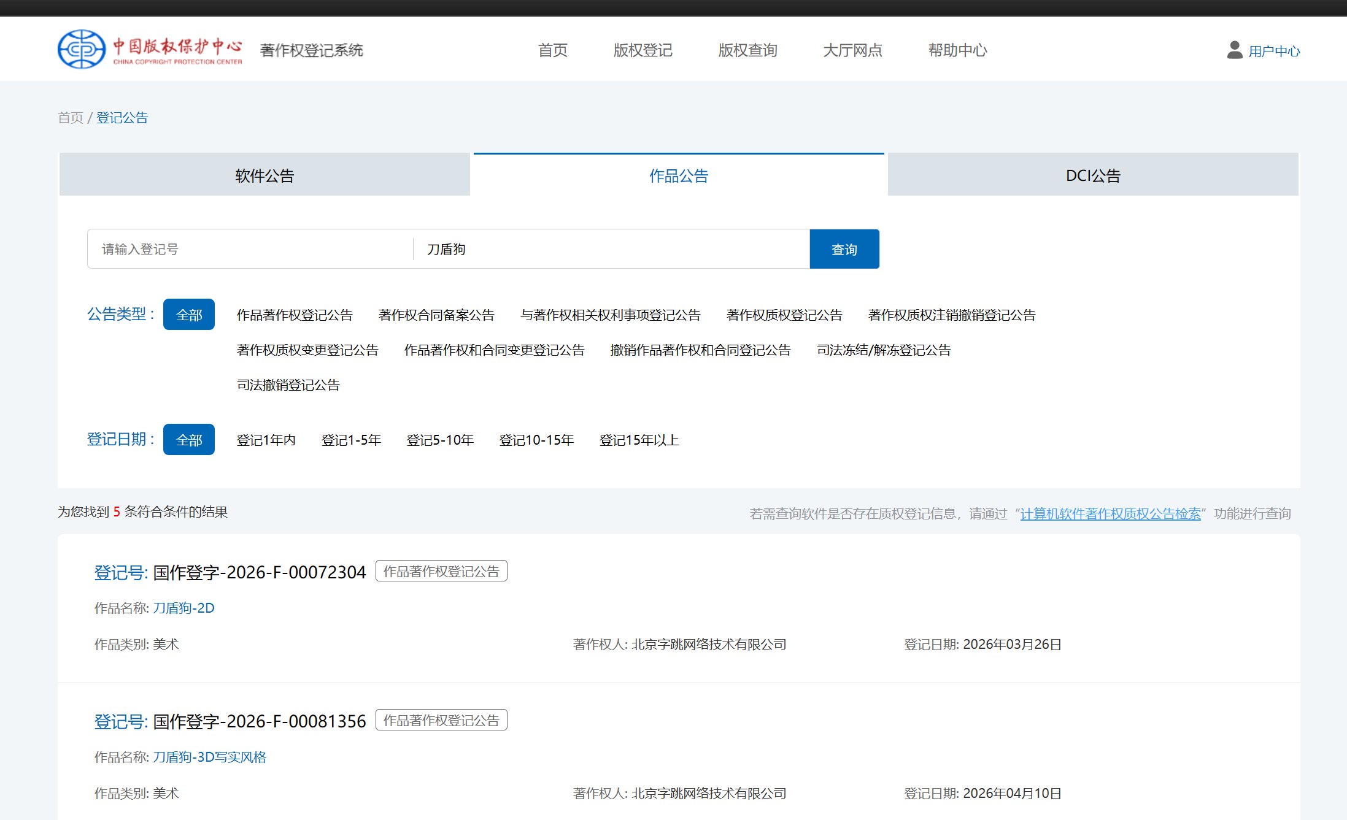This screenshot has height=820, width=1347.
Task: Filter by 著作权质权登记公告
Action: point(784,315)
